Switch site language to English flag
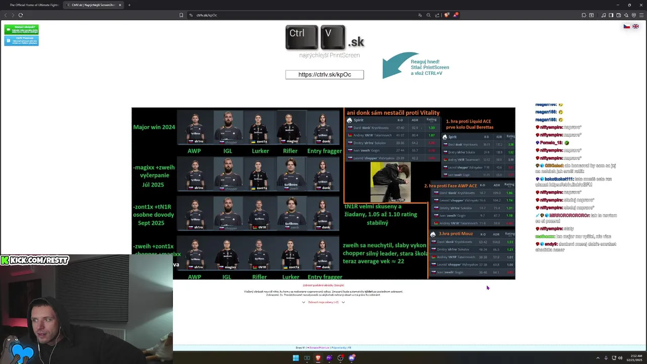 [x=635, y=26]
